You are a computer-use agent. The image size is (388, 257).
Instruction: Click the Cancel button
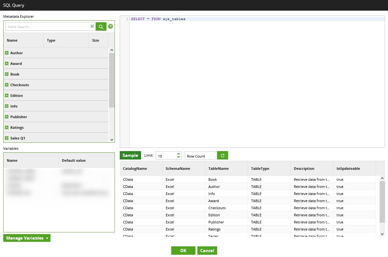[207, 251]
